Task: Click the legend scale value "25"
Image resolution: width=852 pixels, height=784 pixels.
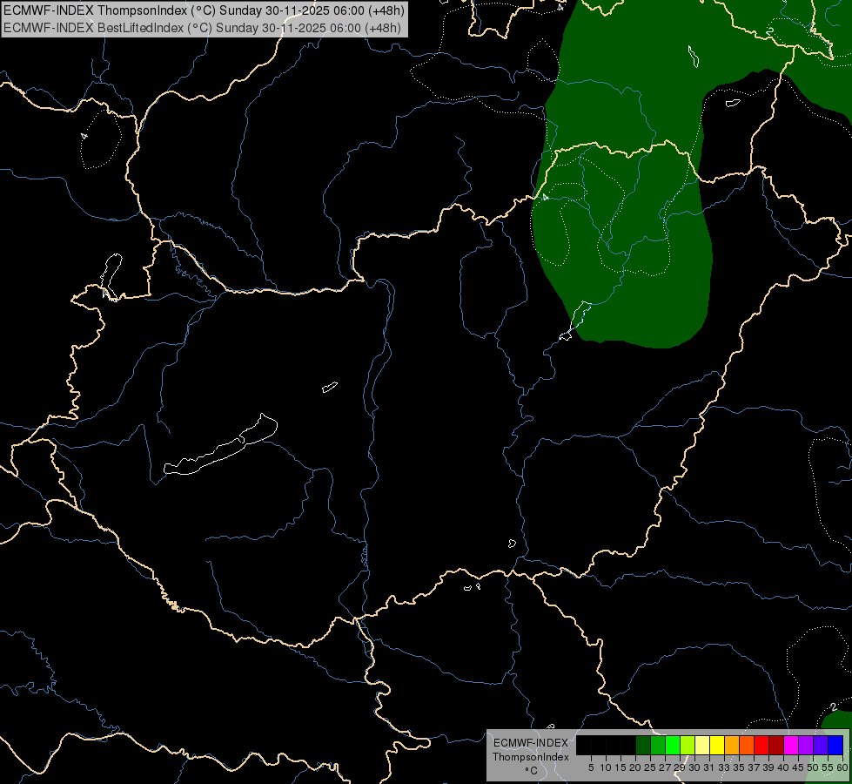Action: pyautogui.click(x=650, y=767)
